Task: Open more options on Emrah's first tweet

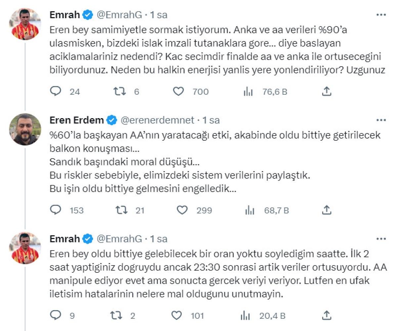Action: coord(381,15)
